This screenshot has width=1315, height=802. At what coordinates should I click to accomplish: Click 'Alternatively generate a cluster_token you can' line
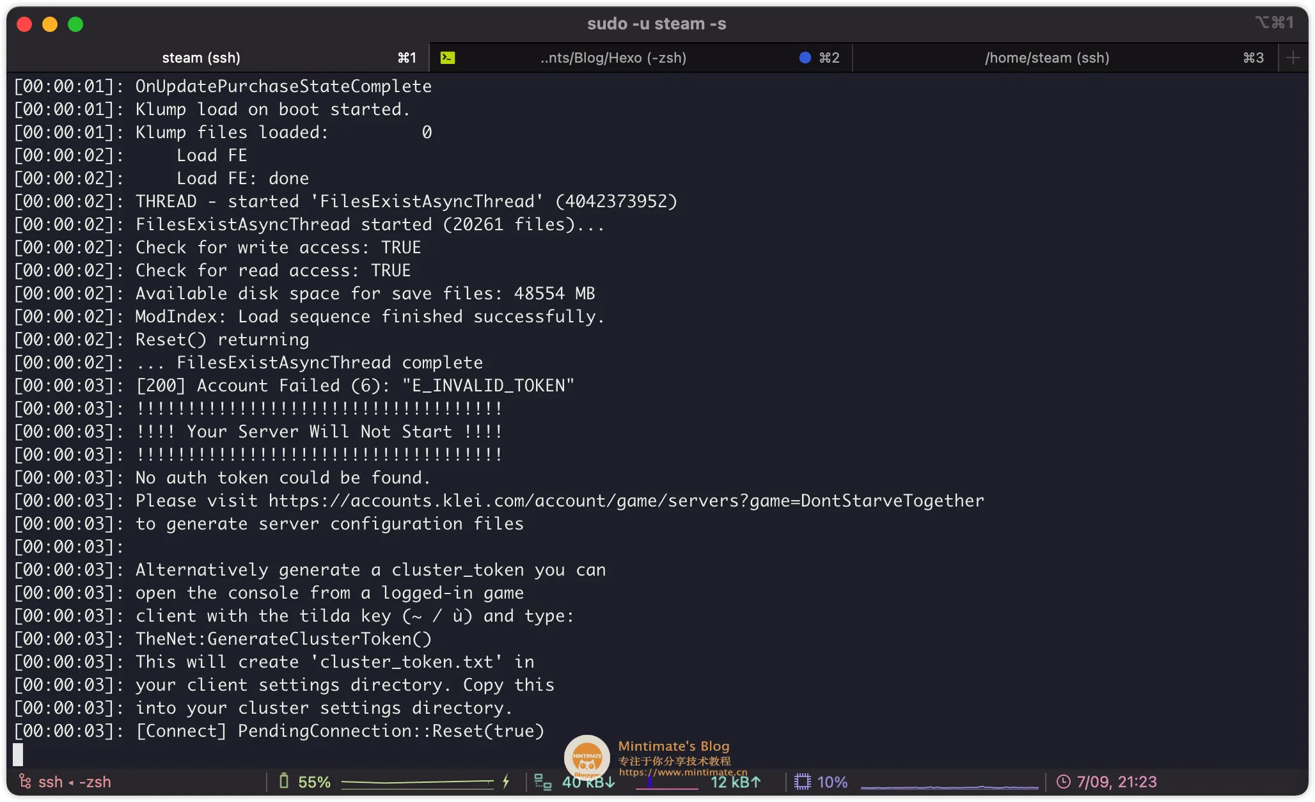click(x=370, y=570)
